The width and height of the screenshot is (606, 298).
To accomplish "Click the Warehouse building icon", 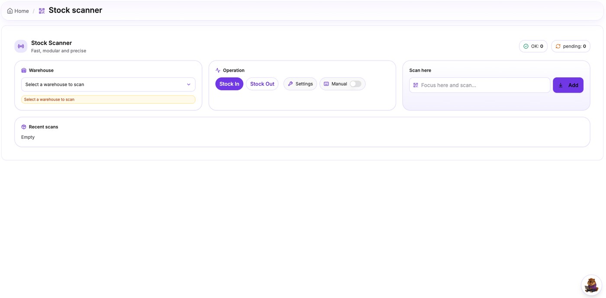I will [24, 70].
